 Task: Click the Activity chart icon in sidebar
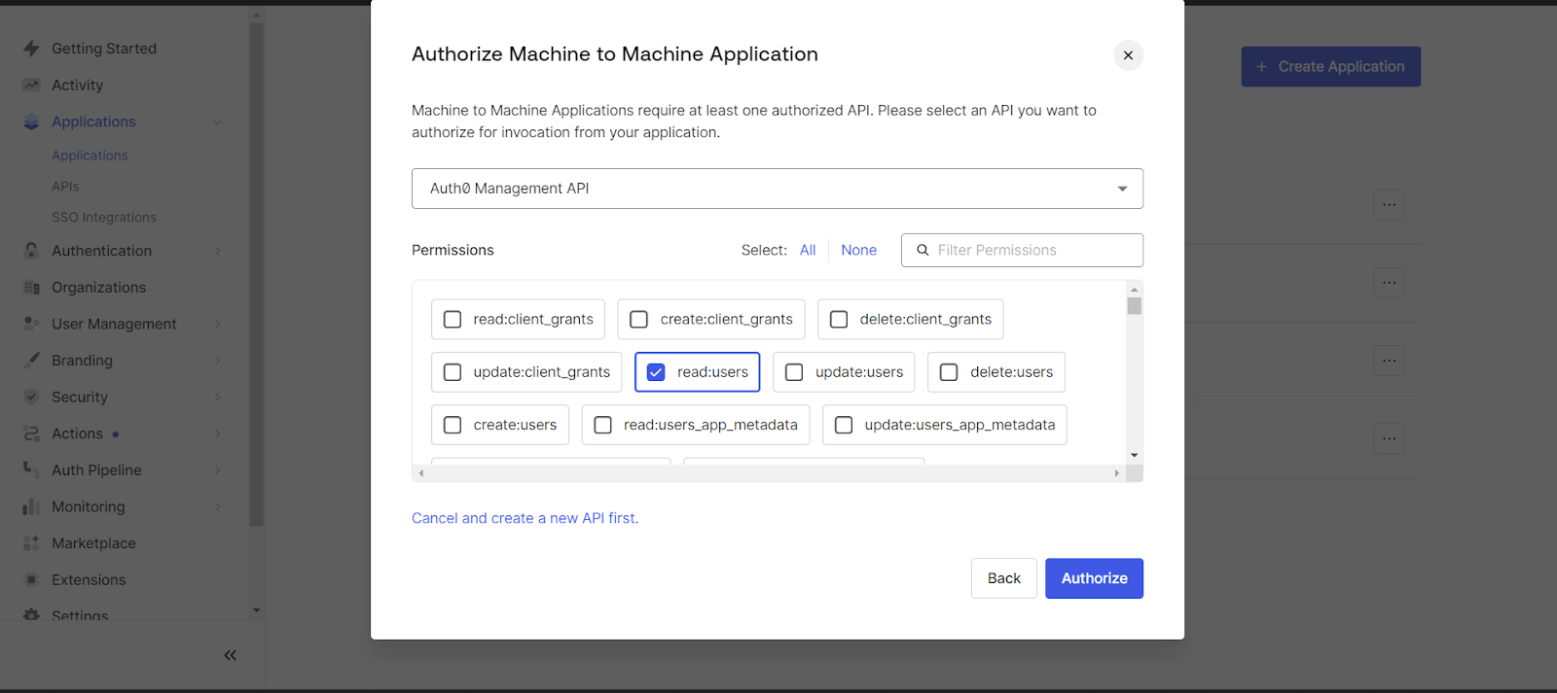pos(31,86)
